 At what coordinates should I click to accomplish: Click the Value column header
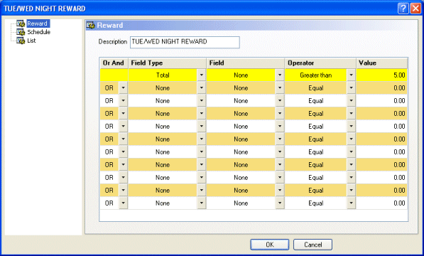click(x=381, y=63)
